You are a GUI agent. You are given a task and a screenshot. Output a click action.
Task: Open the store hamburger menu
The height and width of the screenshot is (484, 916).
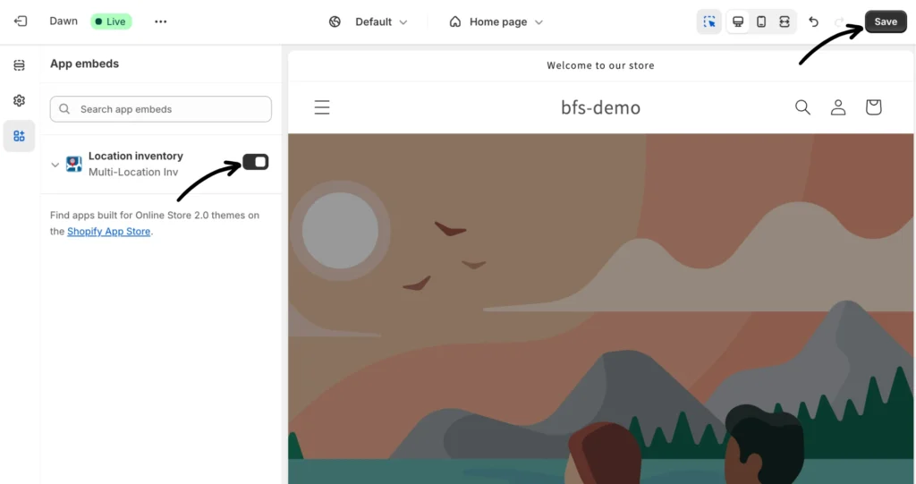coord(322,107)
